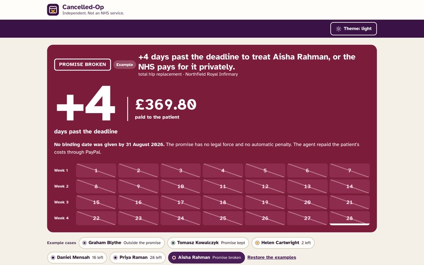Click the £369.80 paid amount

(x=166, y=105)
